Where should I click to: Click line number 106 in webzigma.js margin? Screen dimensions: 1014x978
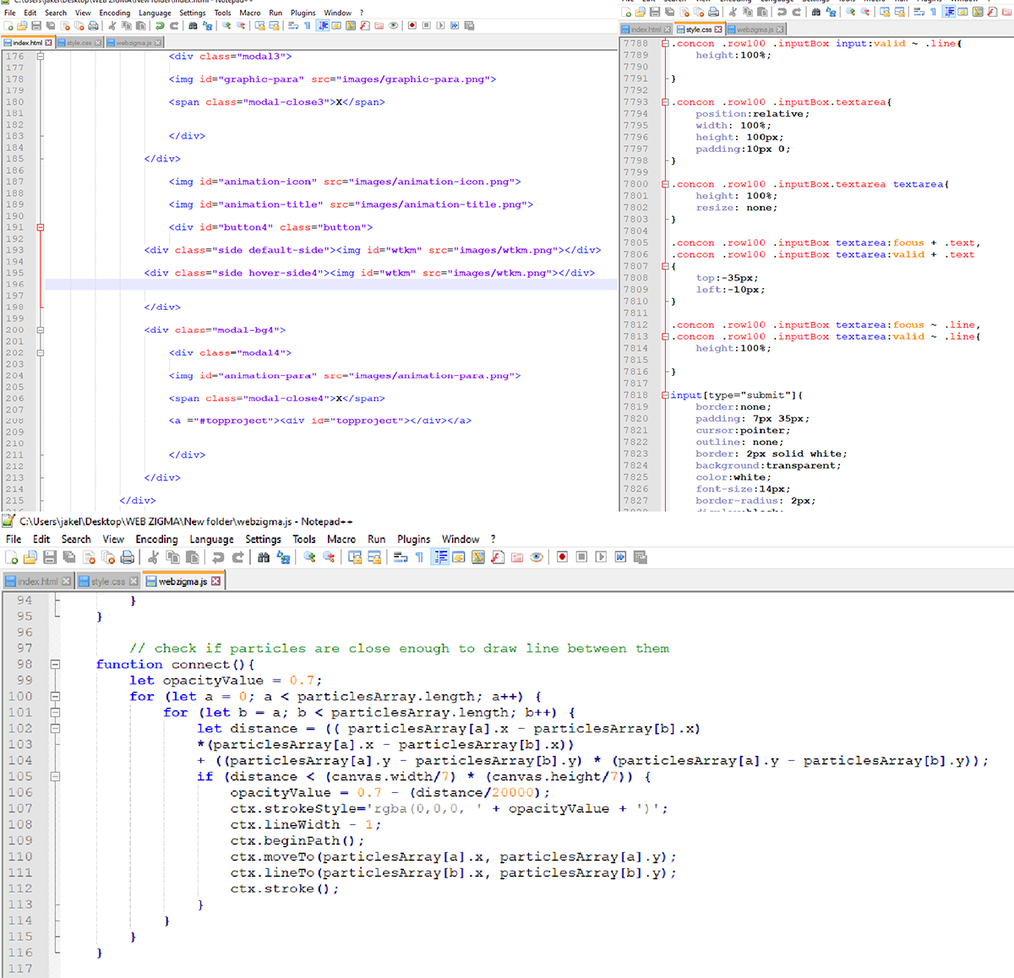coord(19,792)
